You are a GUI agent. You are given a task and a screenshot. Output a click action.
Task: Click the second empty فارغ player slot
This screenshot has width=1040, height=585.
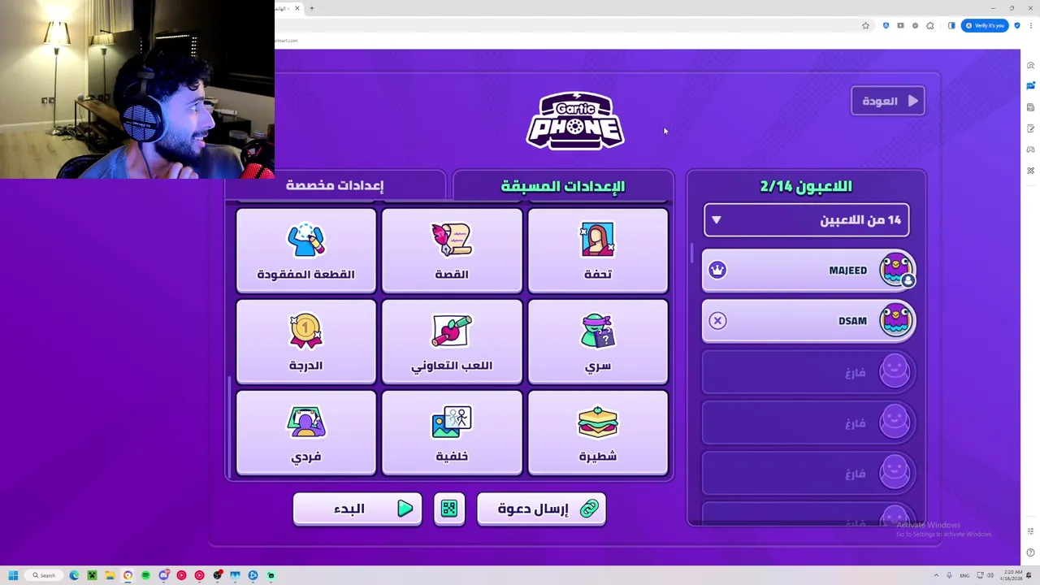point(808,422)
